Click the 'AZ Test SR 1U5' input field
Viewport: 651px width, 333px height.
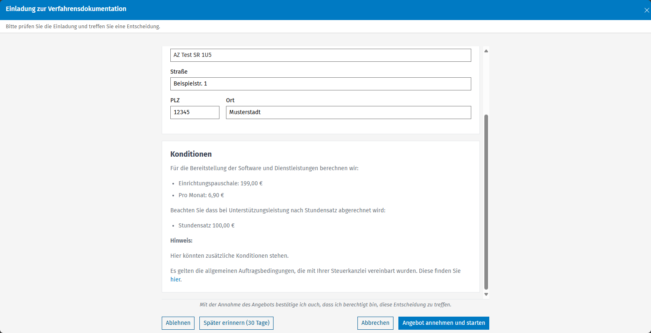coord(321,55)
